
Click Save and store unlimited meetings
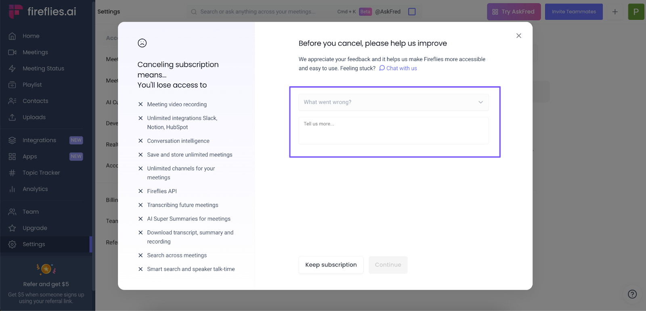click(x=190, y=154)
